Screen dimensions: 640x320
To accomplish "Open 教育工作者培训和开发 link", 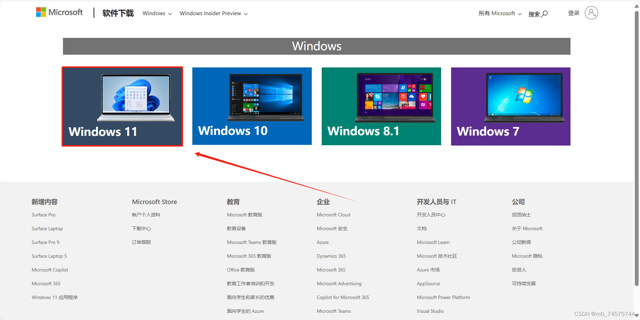I will point(250,284).
